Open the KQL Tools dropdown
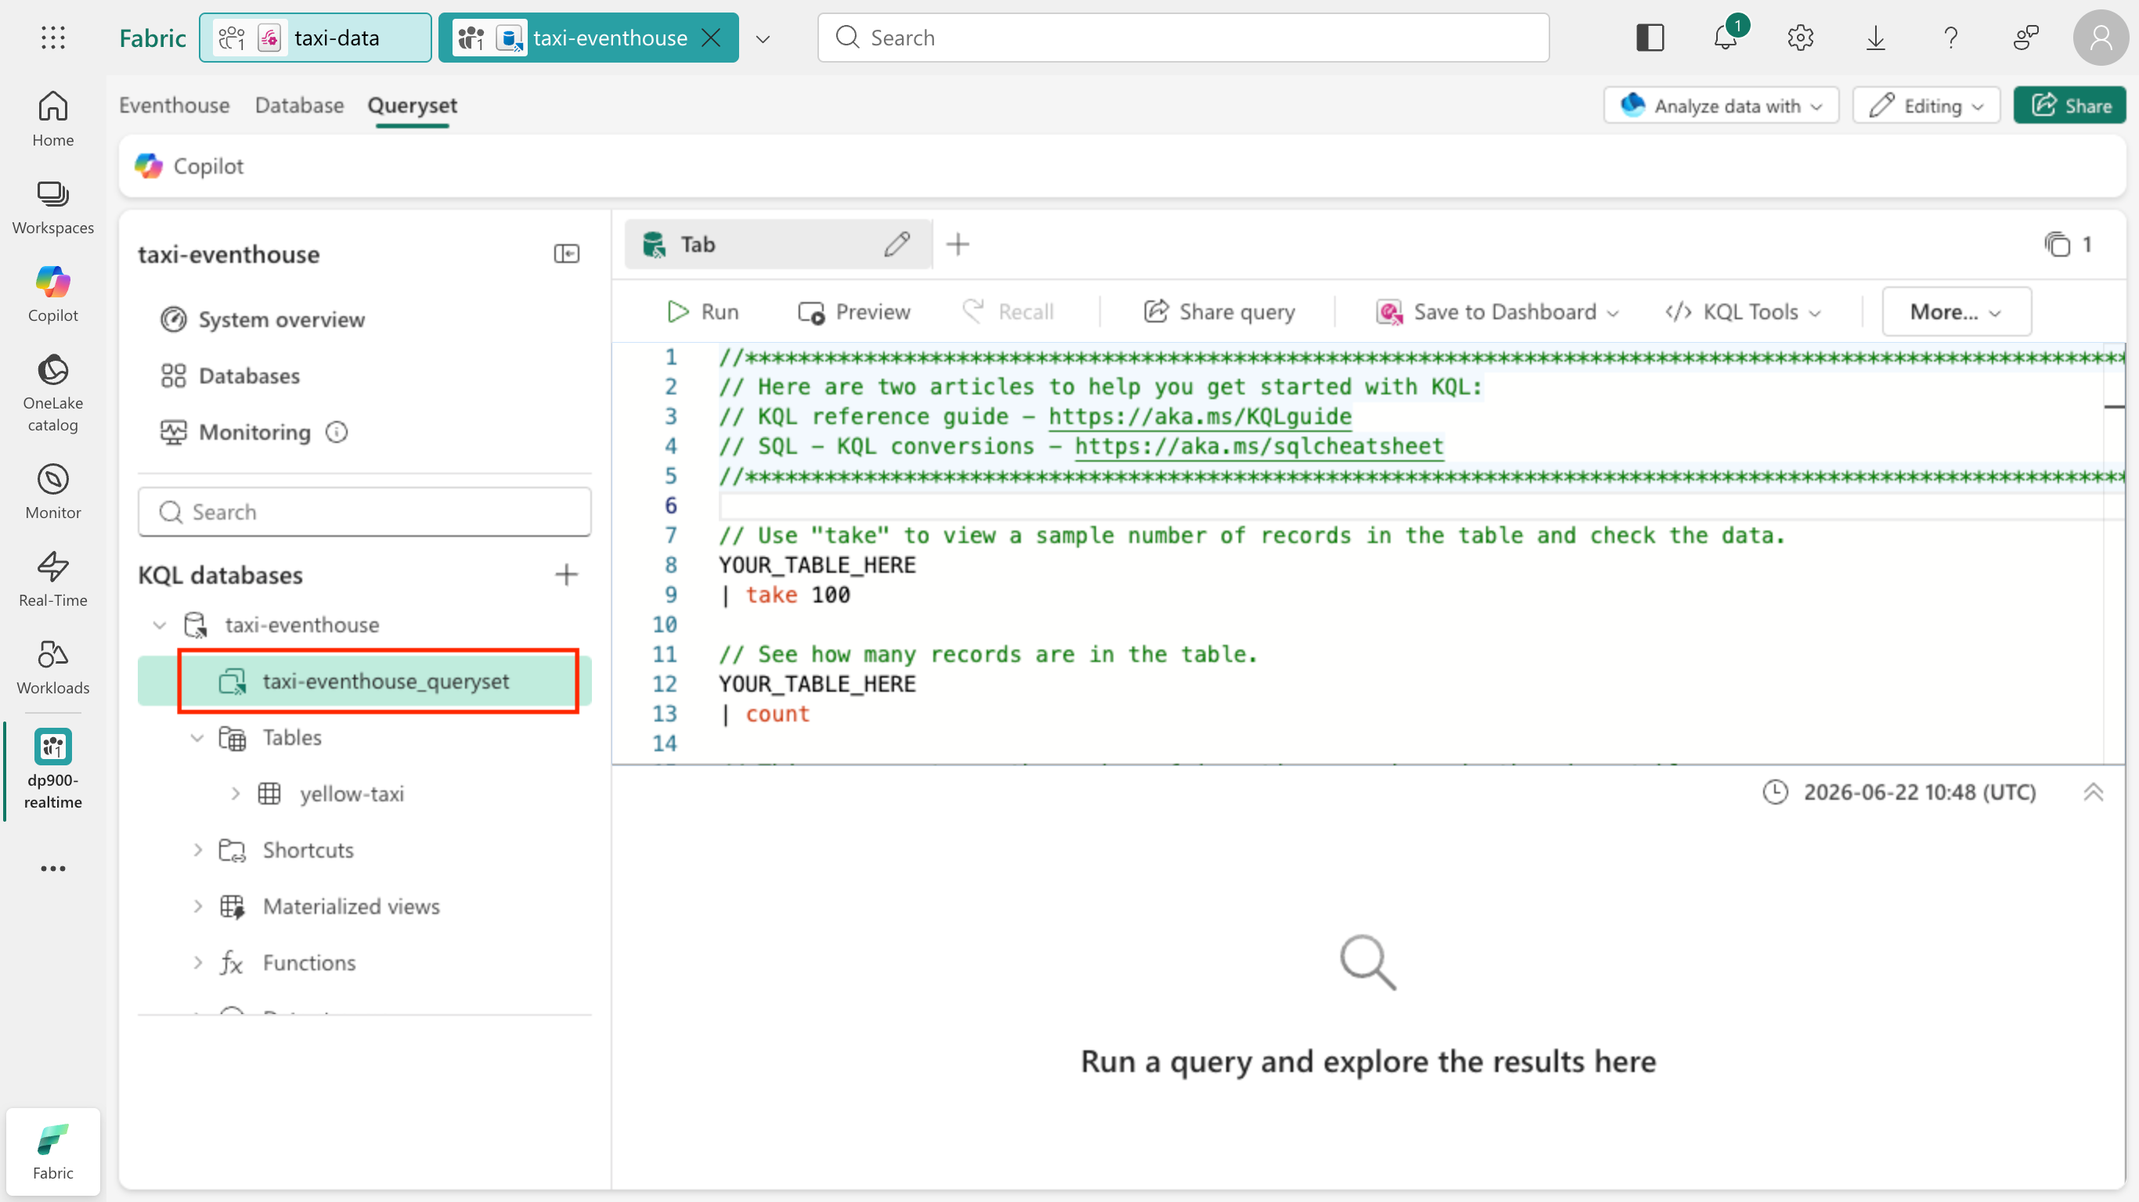Viewport: 2139px width, 1202px height. (x=1743, y=311)
